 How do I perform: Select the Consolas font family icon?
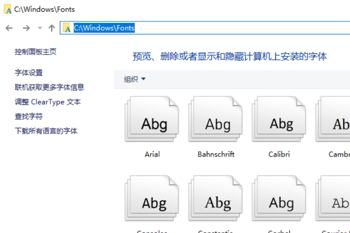pos(152,198)
